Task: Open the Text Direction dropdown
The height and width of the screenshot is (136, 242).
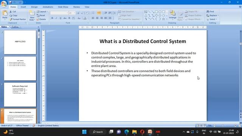Action: click(x=127, y=12)
